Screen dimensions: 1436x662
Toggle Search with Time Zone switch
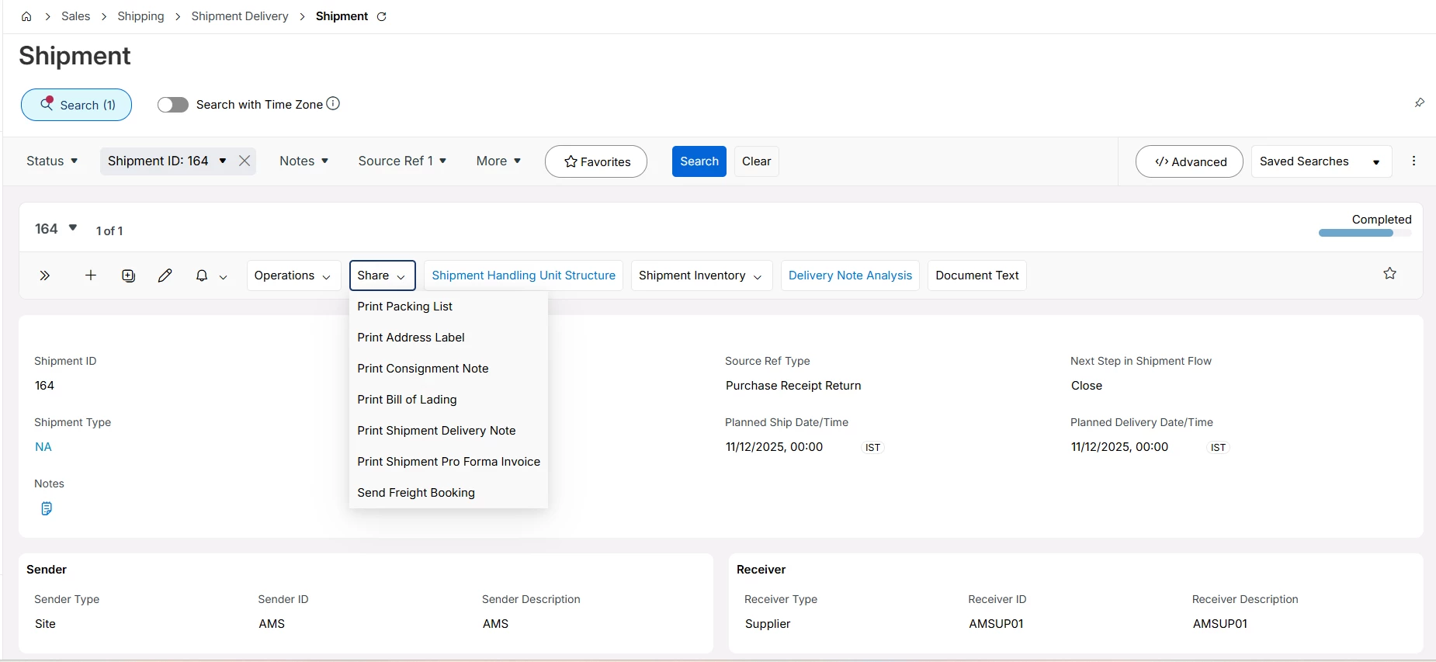tap(172, 105)
